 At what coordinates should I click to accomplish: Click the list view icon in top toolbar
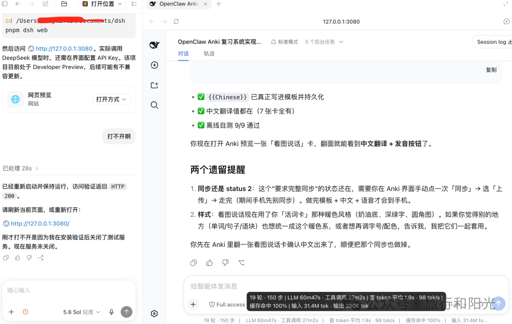coord(134,4)
